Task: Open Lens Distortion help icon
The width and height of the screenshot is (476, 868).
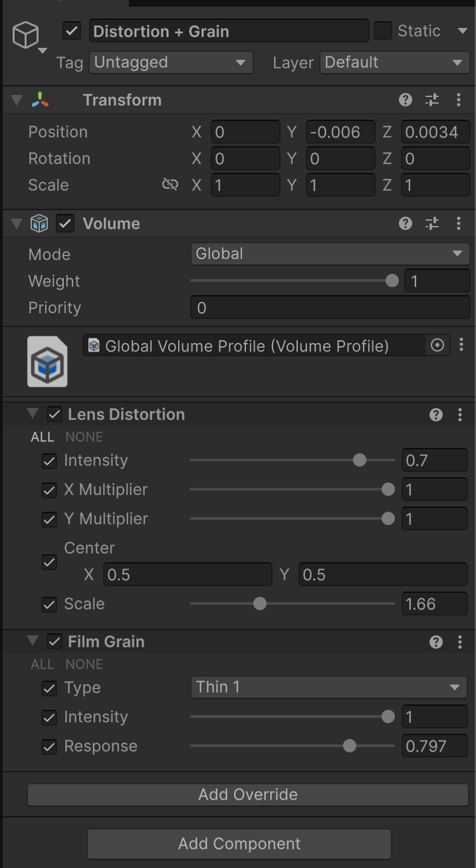Action: [436, 415]
